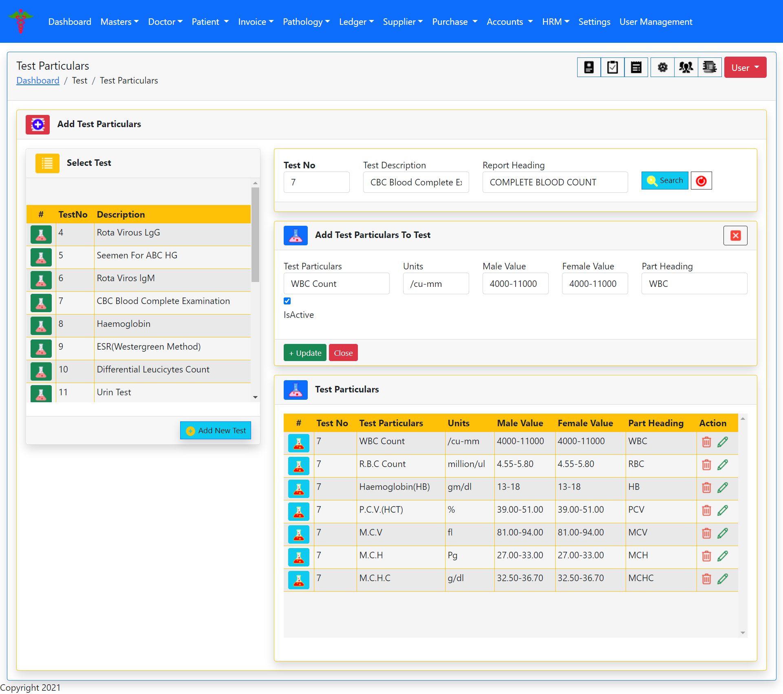The width and height of the screenshot is (783, 694).
Task: Open the users group icon in header
Action: coord(686,67)
